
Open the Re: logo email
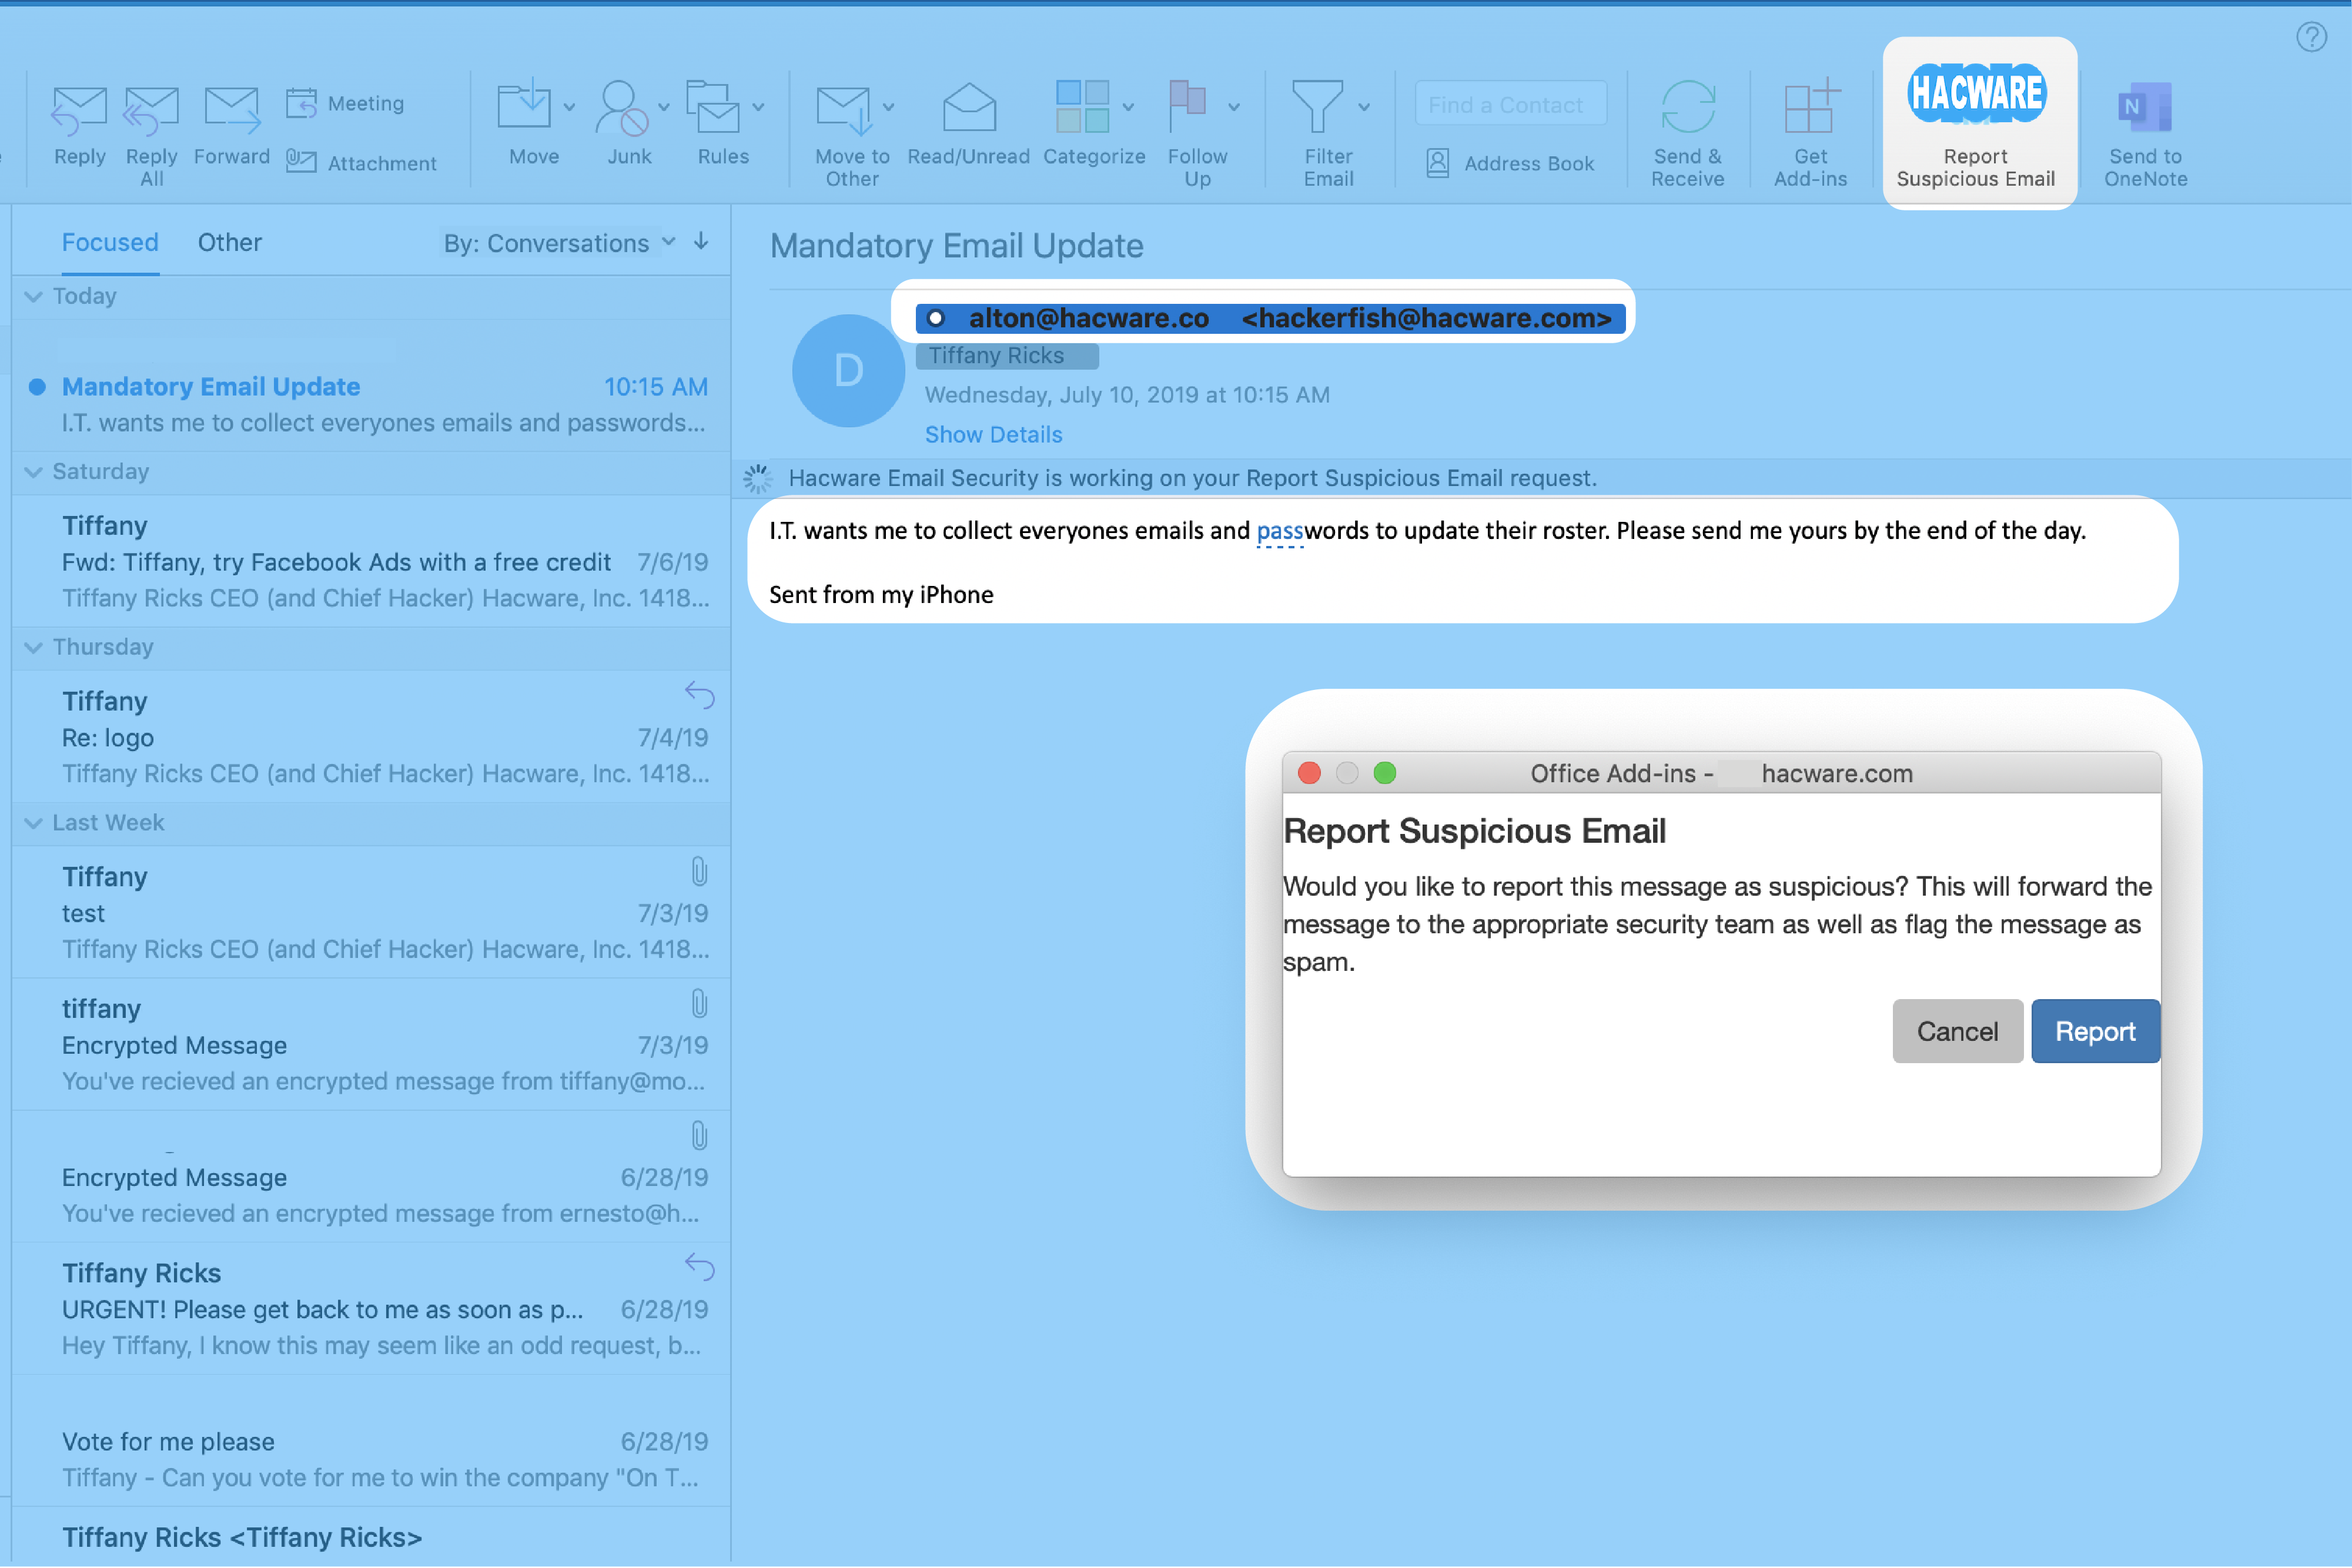coord(371,737)
